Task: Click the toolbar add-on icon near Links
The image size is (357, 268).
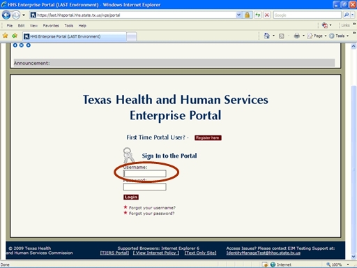Action: (325, 25)
